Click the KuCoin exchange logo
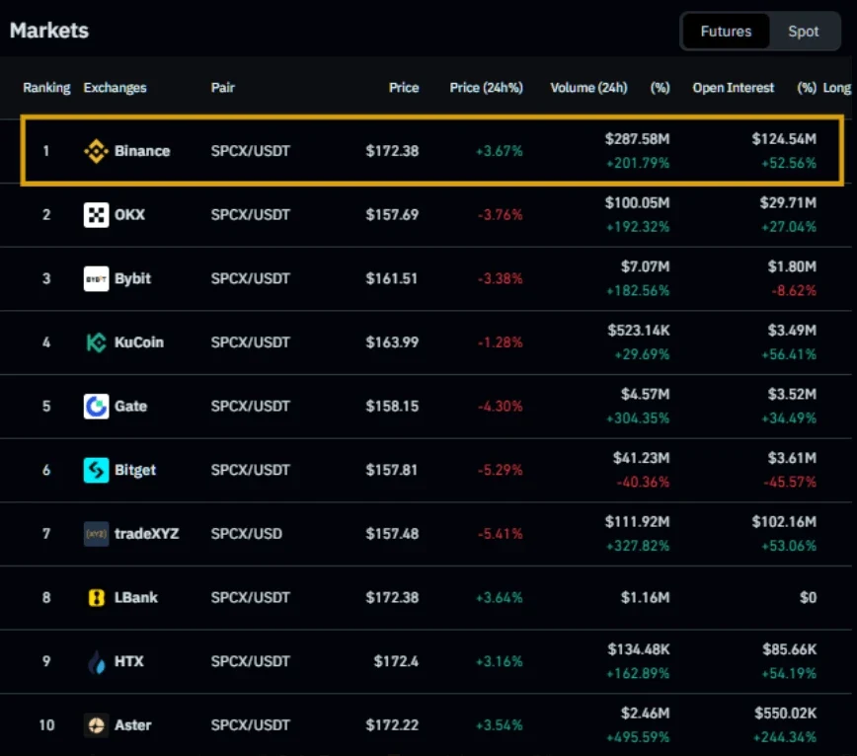 click(x=96, y=342)
